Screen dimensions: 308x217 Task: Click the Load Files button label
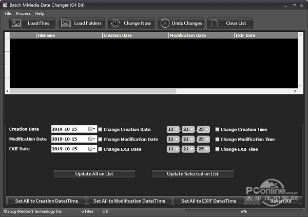(38, 23)
